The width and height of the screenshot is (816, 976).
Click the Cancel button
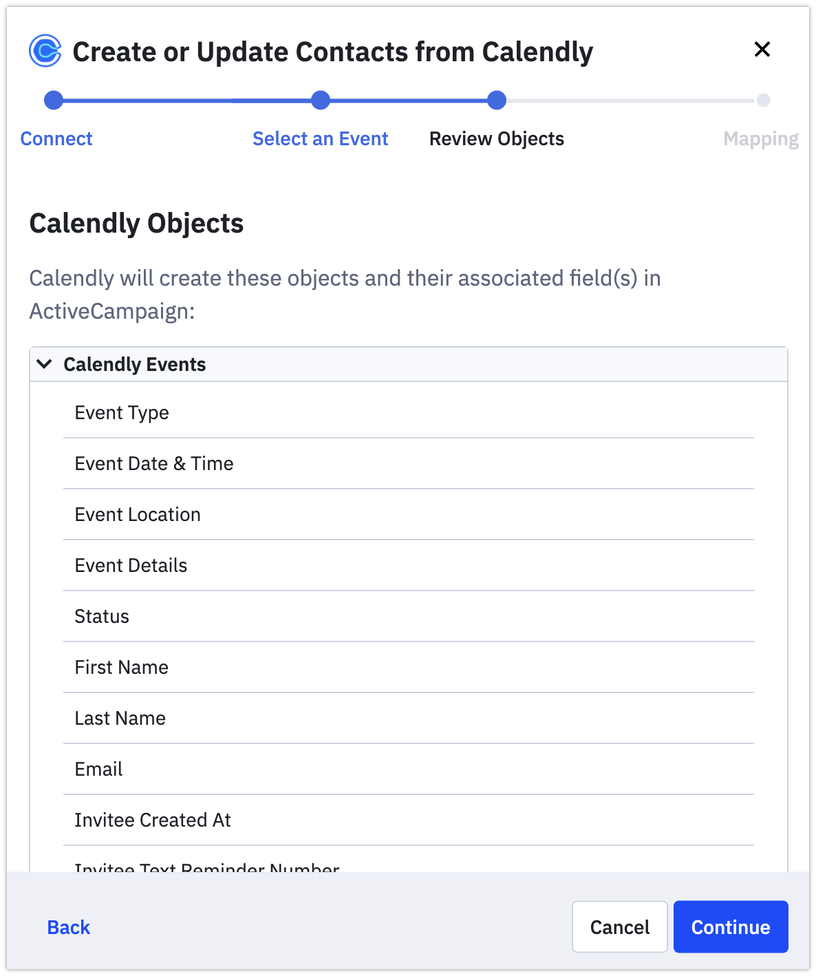[x=620, y=927]
